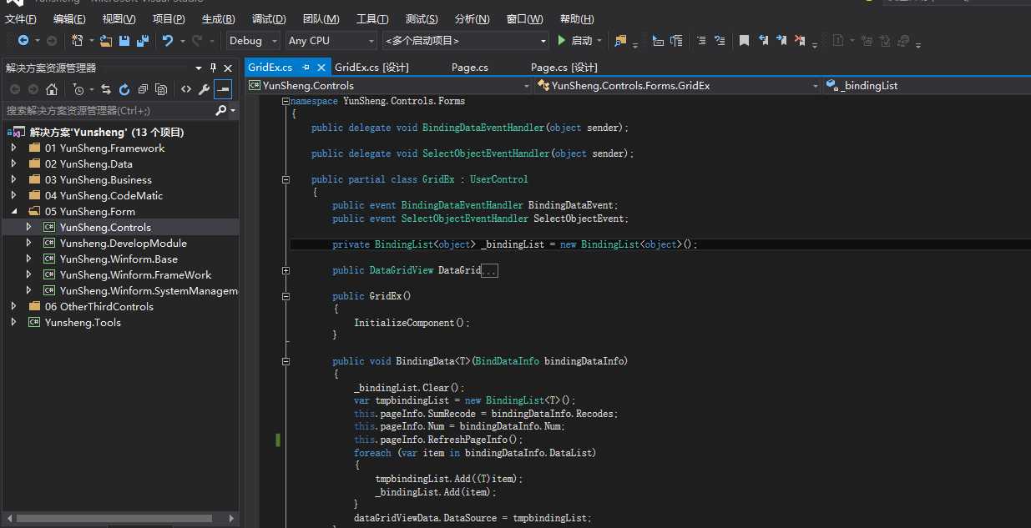Open the Debug configuration dropdown
This screenshot has width=1031, height=528.
(x=254, y=40)
